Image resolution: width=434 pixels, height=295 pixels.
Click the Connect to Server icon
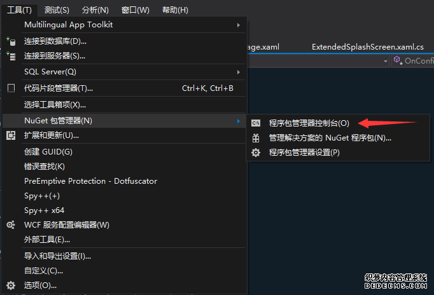click(x=11, y=56)
